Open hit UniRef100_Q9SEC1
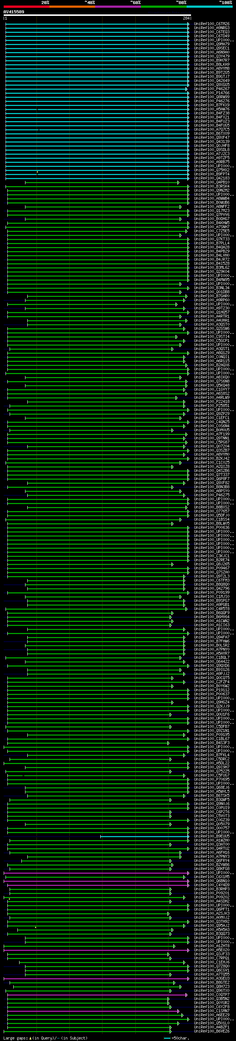 tap(212, 48)
